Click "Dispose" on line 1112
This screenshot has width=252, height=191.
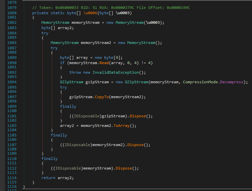coord(124,169)
